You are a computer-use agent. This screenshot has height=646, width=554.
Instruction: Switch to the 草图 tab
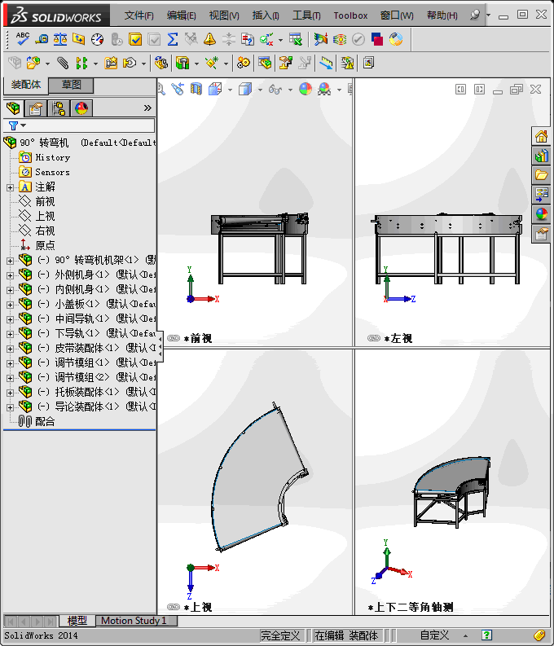(x=71, y=85)
